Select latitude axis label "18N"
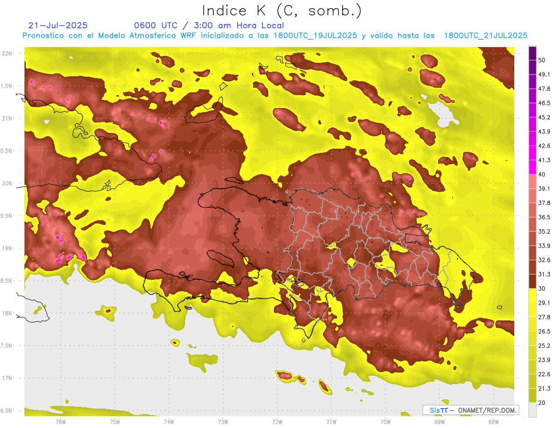554x428 pixels. point(7,313)
